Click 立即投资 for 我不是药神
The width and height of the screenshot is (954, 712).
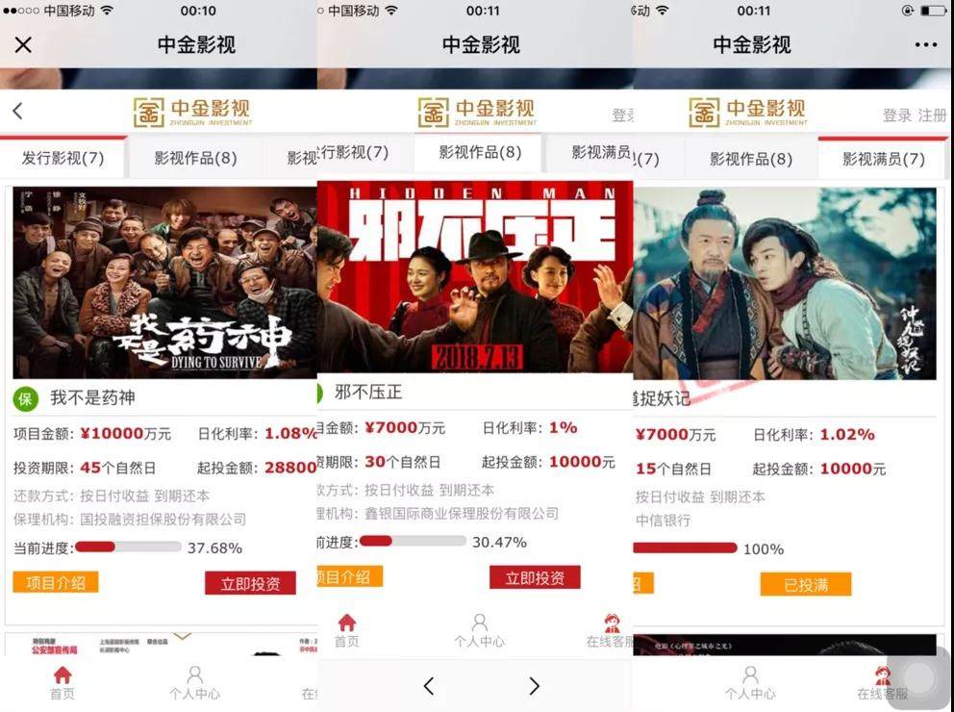tap(250, 583)
